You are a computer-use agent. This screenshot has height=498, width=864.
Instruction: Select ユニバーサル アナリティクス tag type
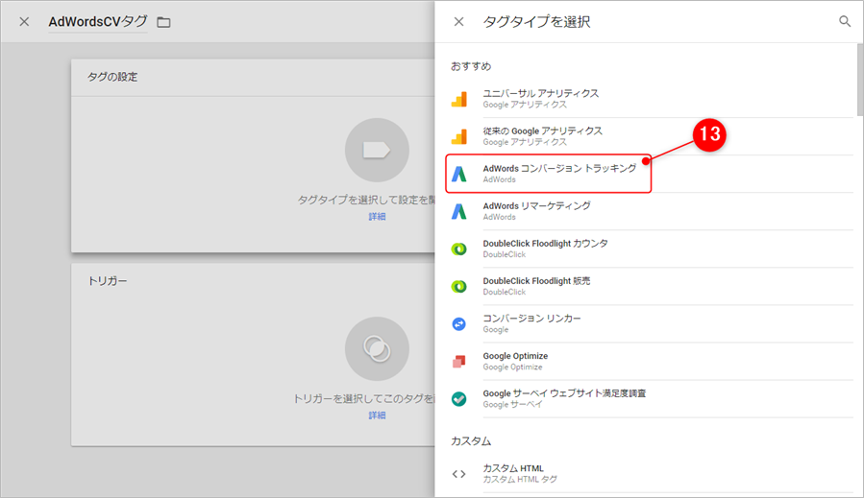tap(652, 99)
